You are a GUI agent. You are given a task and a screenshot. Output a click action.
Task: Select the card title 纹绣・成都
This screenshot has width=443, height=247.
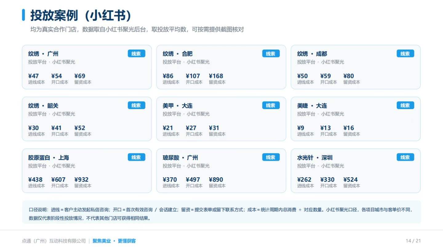click(312, 54)
